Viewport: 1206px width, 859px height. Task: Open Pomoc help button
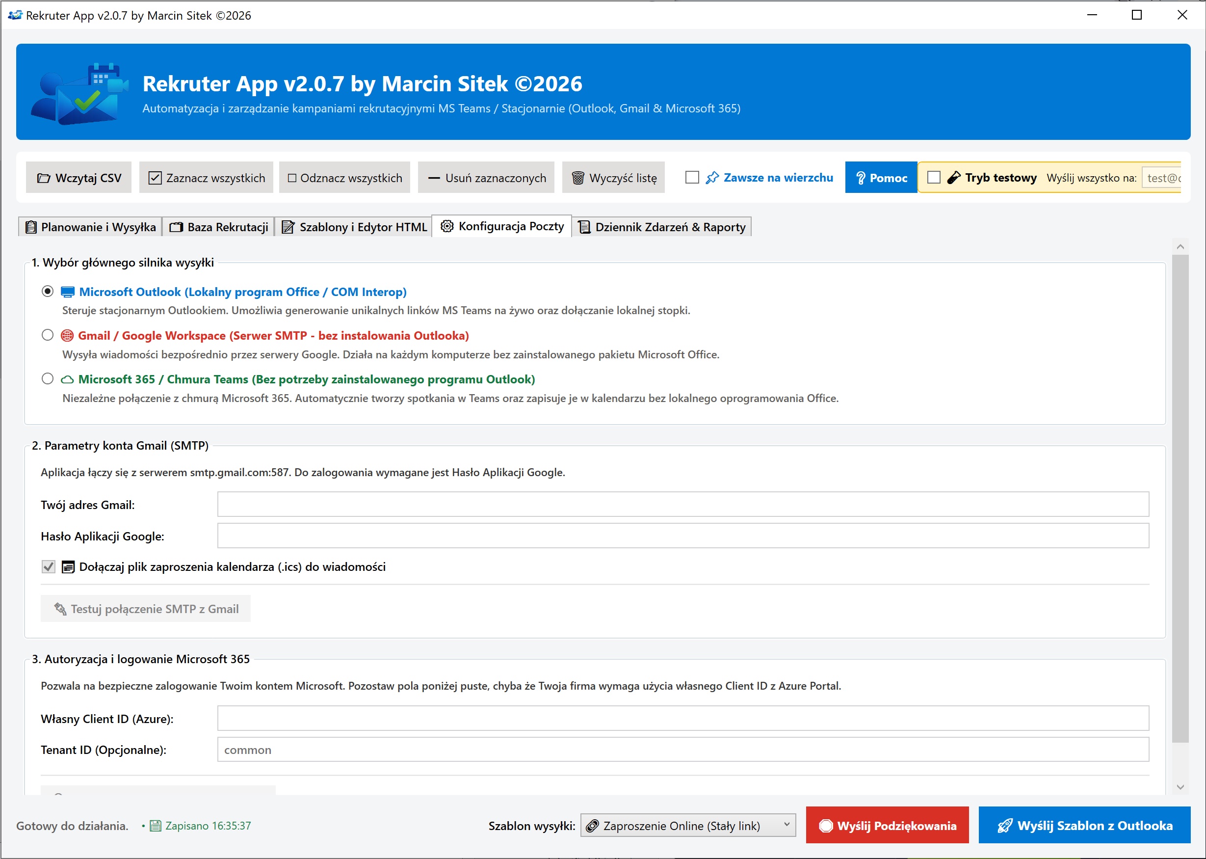point(881,177)
